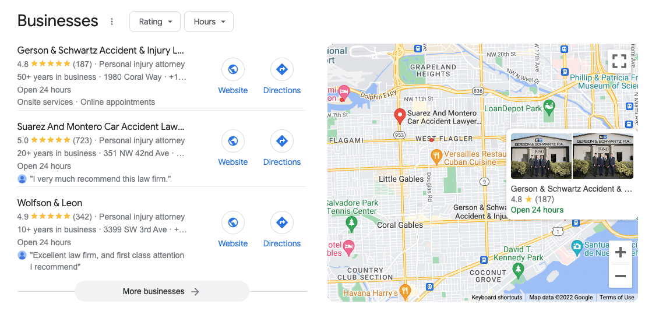This screenshot has height=318, width=652.
Task: Open the map Terms of Use link
Action: [616, 297]
